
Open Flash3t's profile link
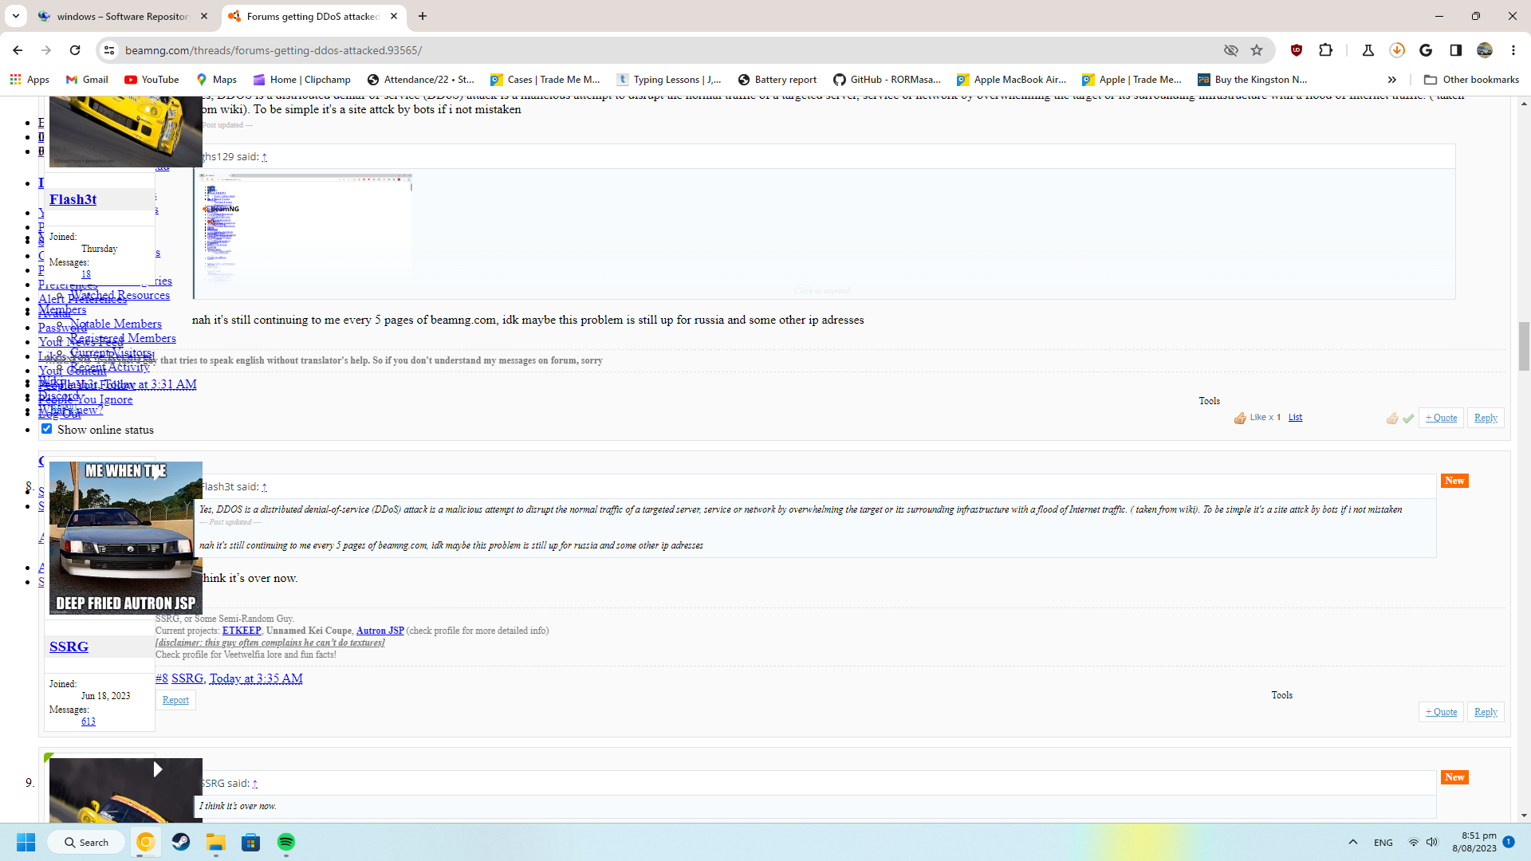coord(73,199)
